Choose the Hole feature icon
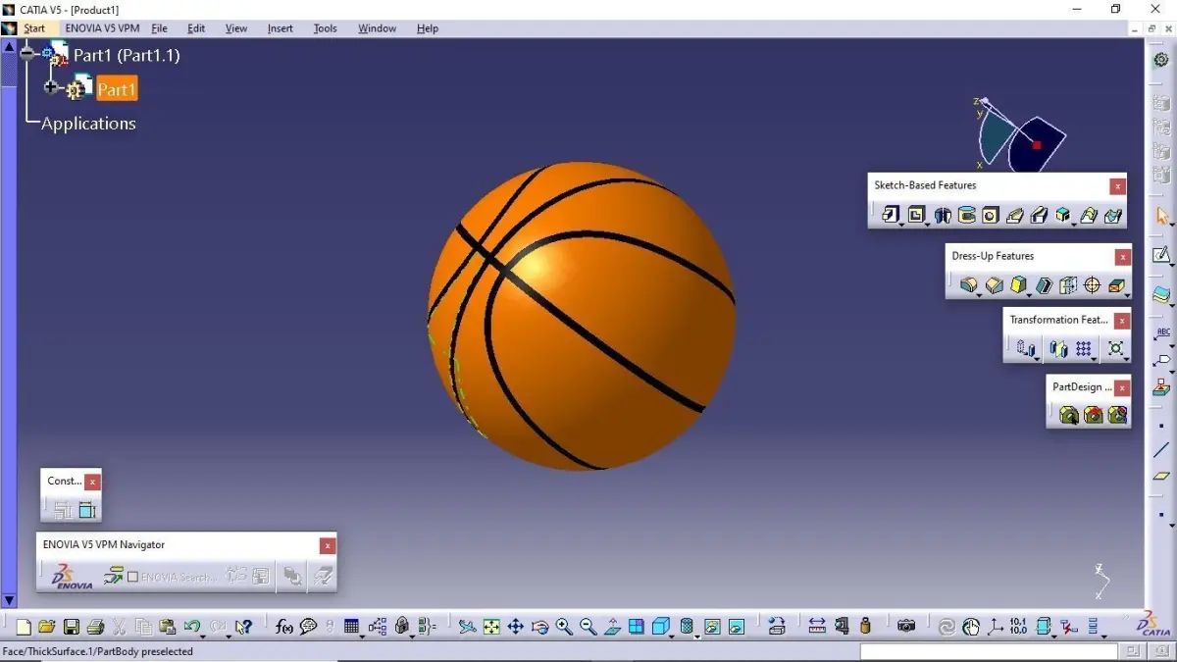This screenshot has width=1177, height=662. 991,215
